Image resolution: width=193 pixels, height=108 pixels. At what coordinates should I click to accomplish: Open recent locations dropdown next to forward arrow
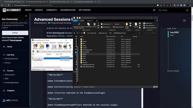pyautogui.click(x=80, y=33)
